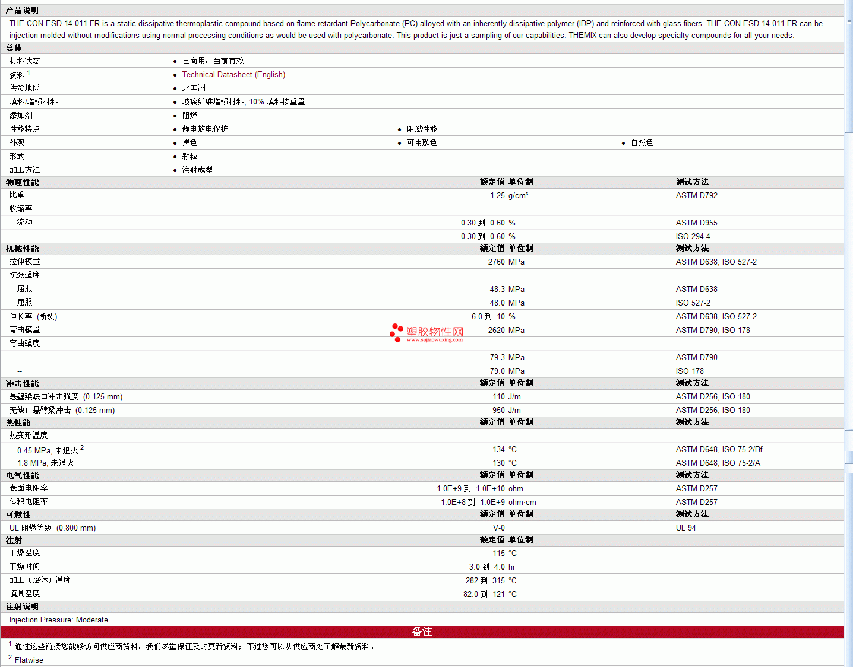Screen dimensions: 853x667
Task: Select the 弯曲模量 row label
Action: 25,329
